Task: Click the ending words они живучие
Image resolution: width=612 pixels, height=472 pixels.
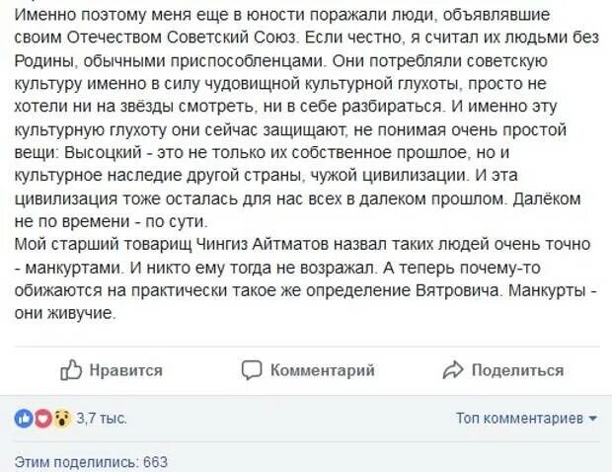Action: click(65, 313)
